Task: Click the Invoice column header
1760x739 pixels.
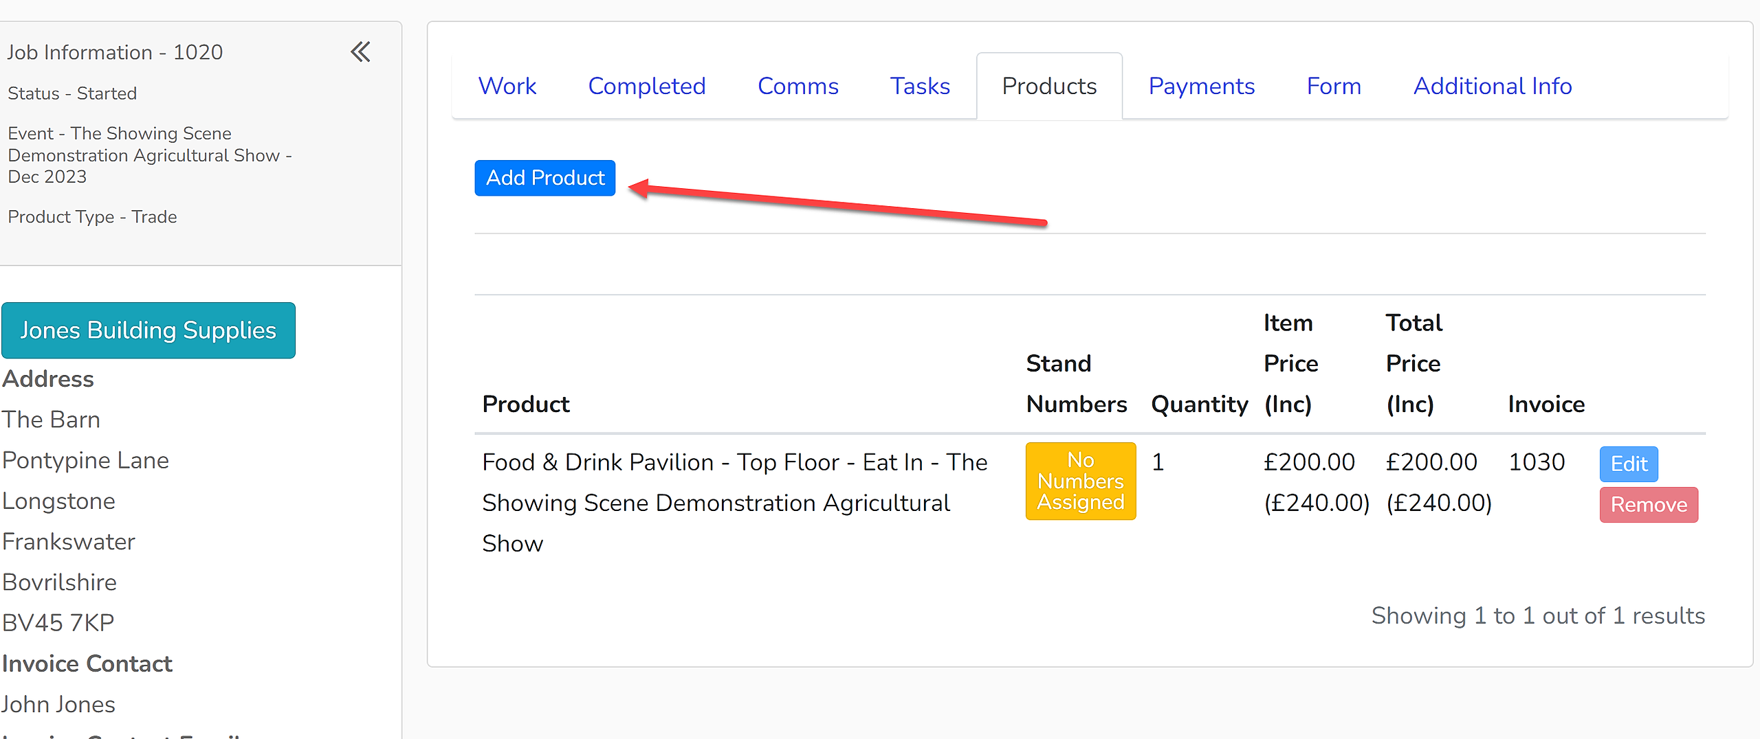Action: pyautogui.click(x=1546, y=404)
